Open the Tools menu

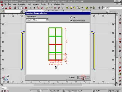[50, 4]
